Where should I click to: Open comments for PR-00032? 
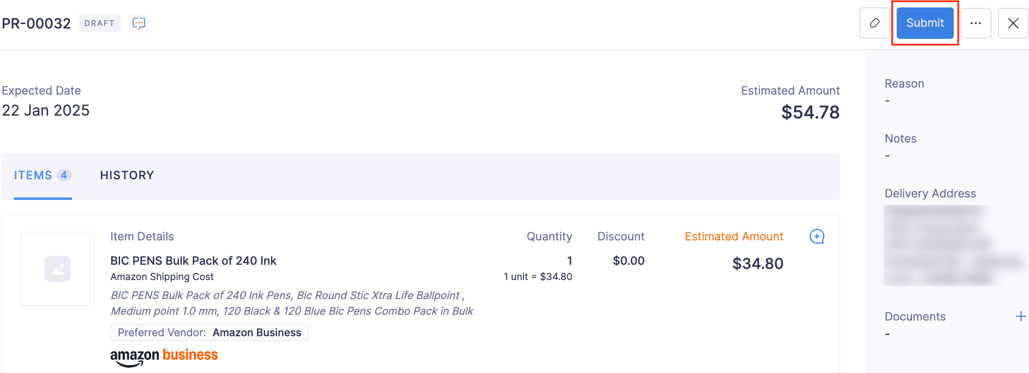(139, 23)
